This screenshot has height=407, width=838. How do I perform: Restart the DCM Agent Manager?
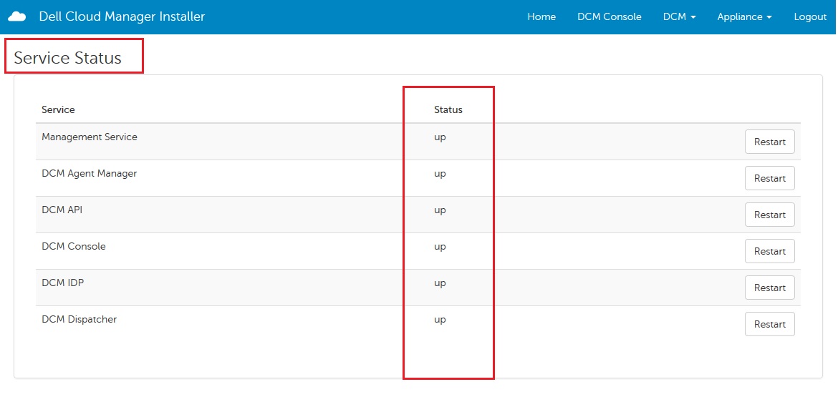point(769,178)
